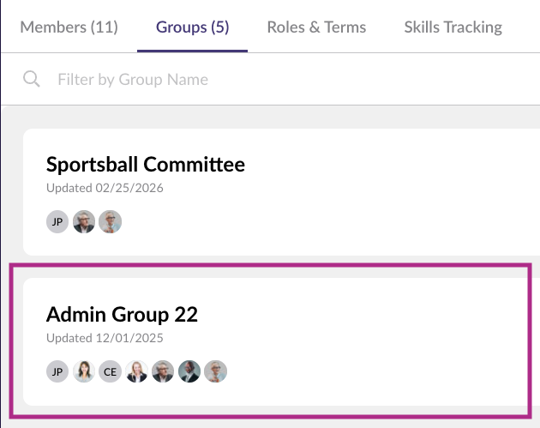The width and height of the screenshot is (540, 428).
Task: Click the Updated 02/25/2026 date text
Action: point(105,188)
